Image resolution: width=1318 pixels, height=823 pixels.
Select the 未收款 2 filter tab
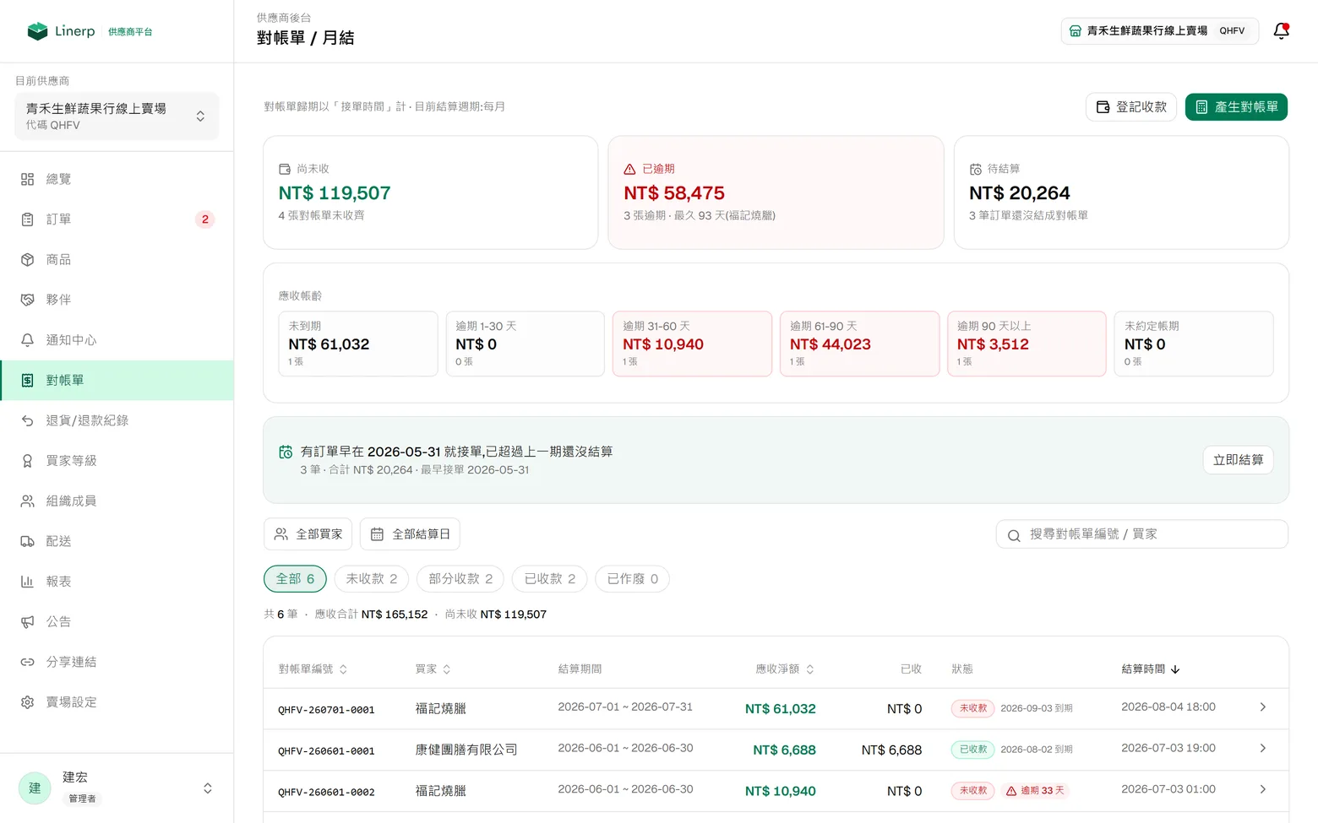tap(372, 579)
